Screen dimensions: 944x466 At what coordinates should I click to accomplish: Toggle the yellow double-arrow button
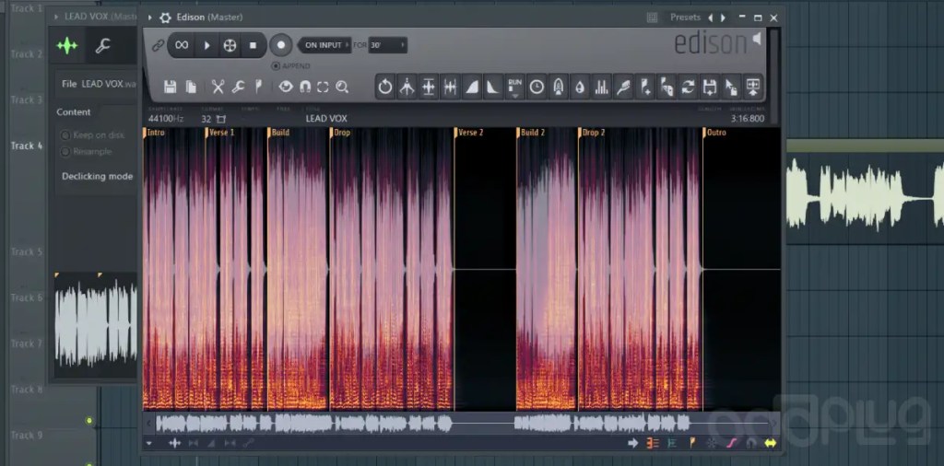coord(770,444)
